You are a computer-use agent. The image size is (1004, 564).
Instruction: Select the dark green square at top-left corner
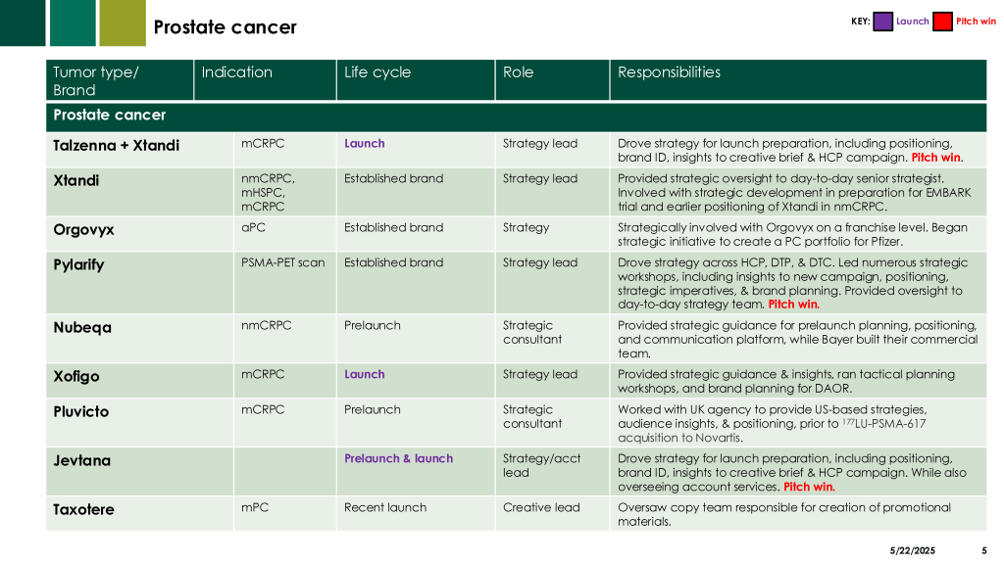(x=23, y=23)
